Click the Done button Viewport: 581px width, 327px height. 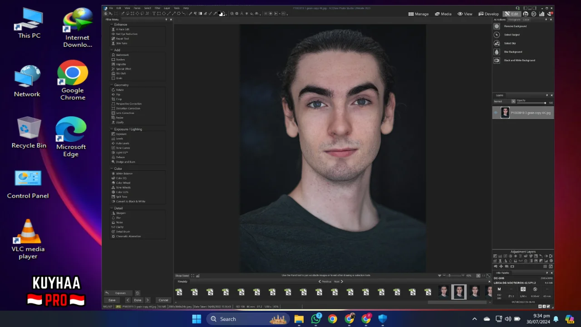138,300
